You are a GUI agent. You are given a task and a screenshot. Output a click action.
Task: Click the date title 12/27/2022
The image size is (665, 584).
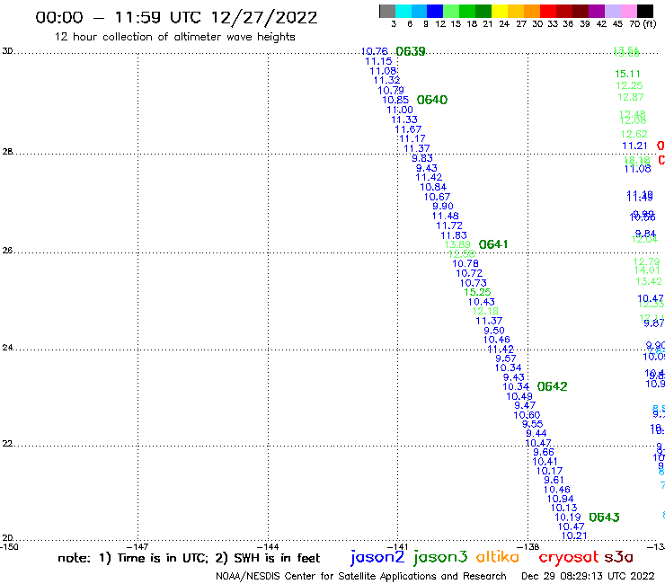[x=264, y=18]
